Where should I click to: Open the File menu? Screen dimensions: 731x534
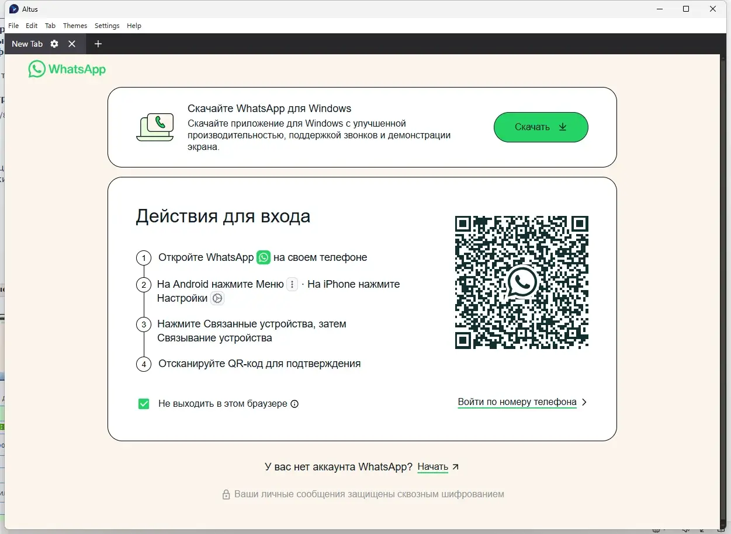13,26
